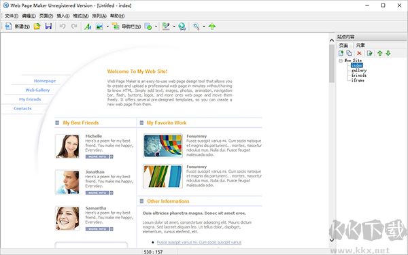Click the vertical scrollbar thumb of the canvas
Screen dimensions: 408x255
[332, 63]
